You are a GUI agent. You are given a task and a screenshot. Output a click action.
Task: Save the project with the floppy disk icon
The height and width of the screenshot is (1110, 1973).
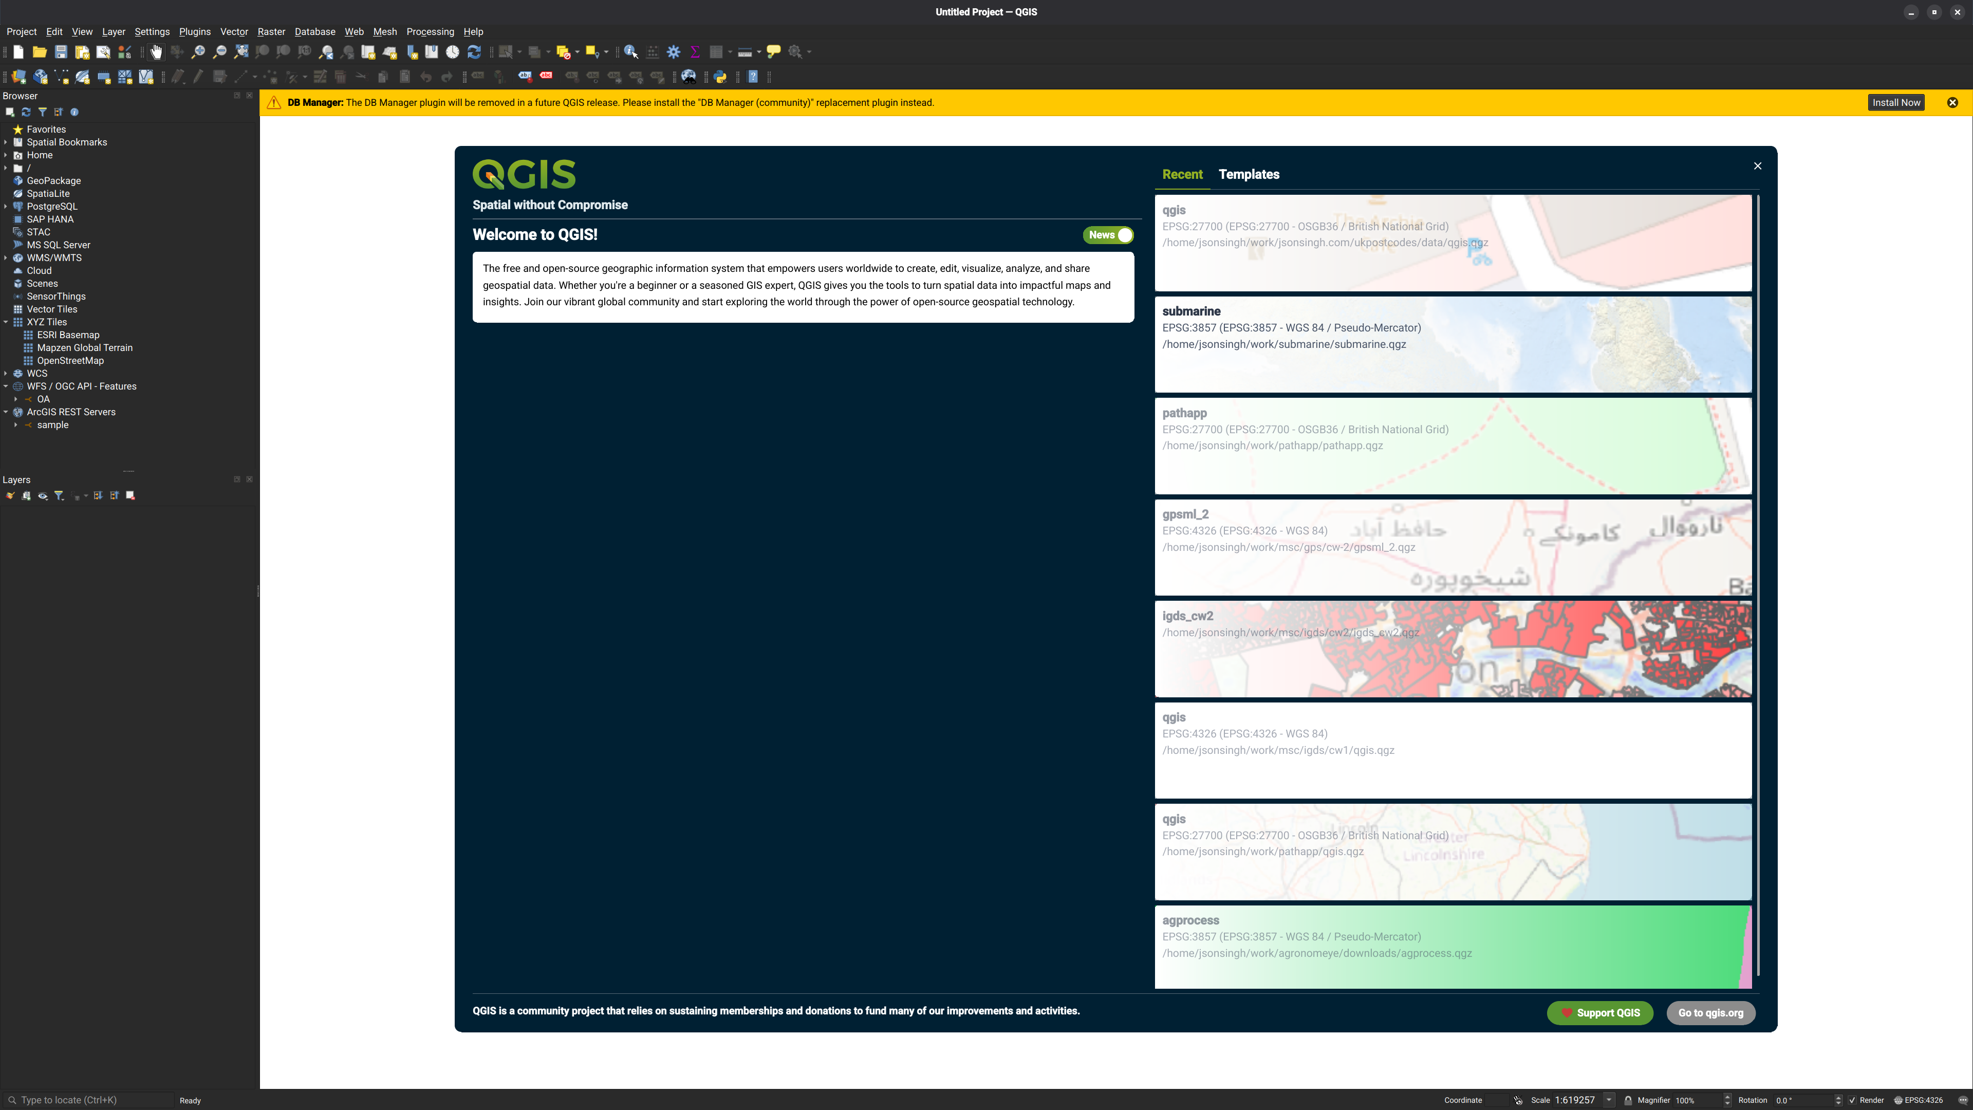pyautogui.click(x=61, y=52)
